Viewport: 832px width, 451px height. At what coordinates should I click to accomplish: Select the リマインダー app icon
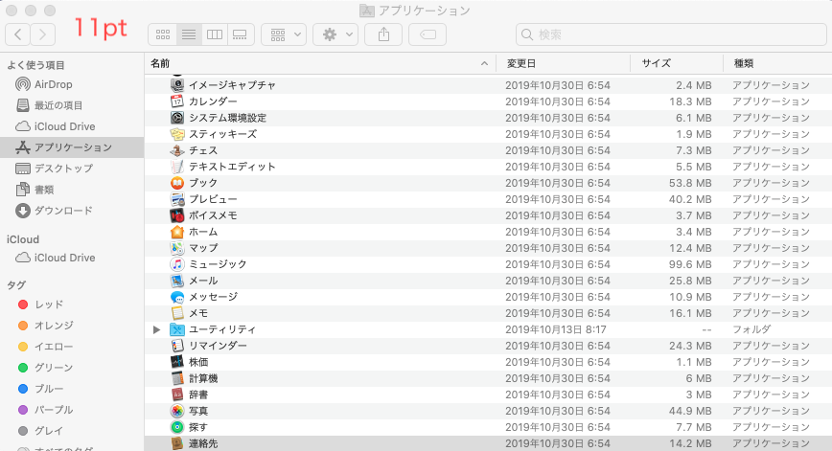tap(177, 346)
